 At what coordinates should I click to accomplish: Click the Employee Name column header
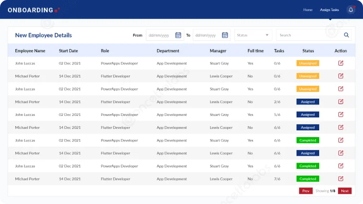tap(30, 51)
